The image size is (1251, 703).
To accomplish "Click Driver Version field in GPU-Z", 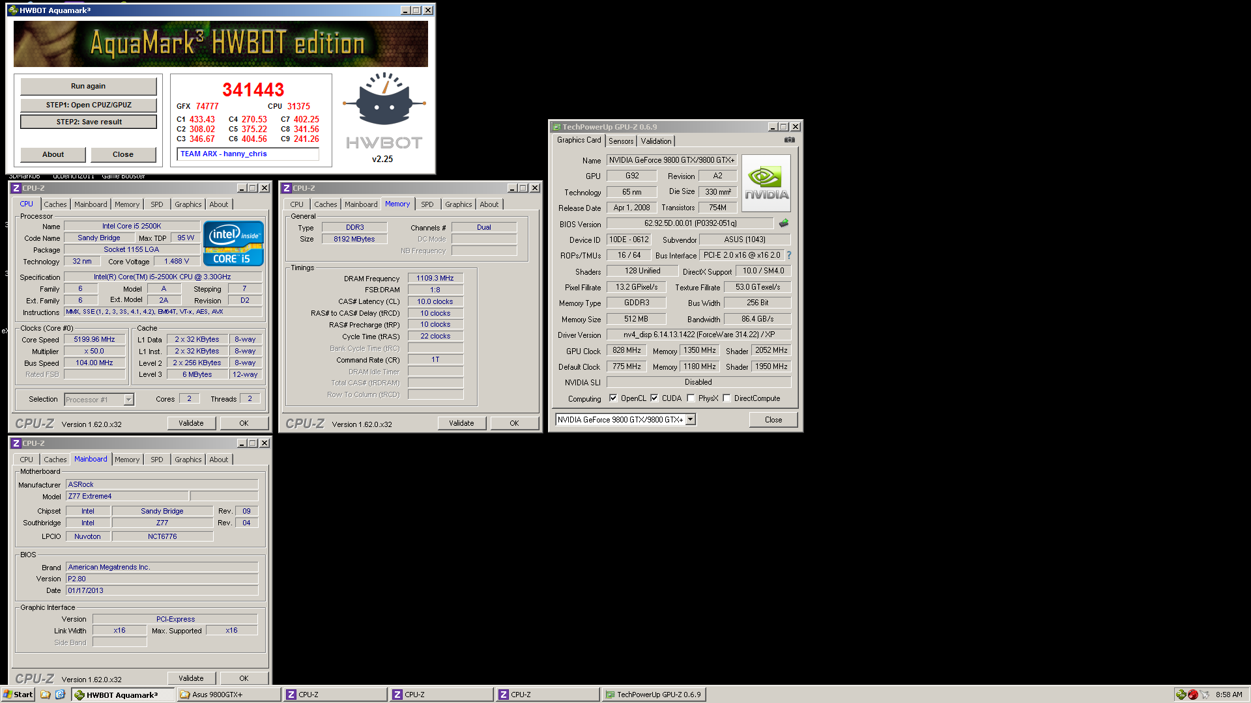I will tap(698, 335).
